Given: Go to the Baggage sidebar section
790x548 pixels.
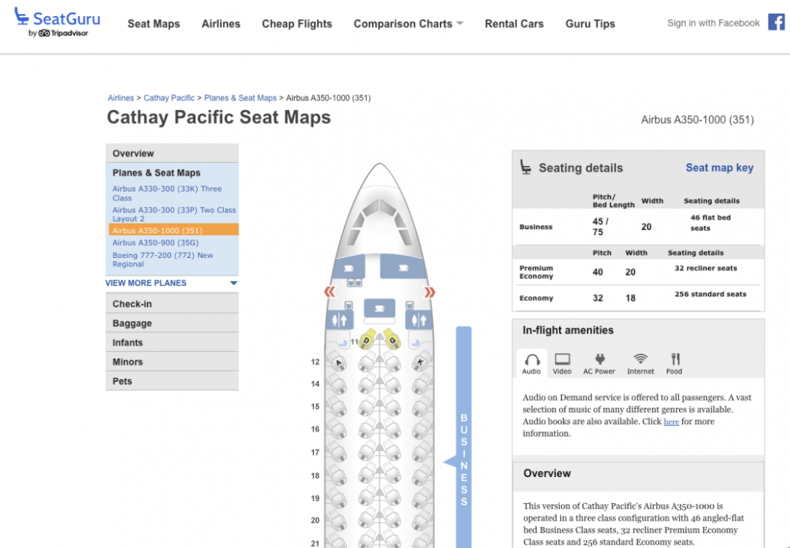Looking at the screenshot, I should [x=132, y=323].
